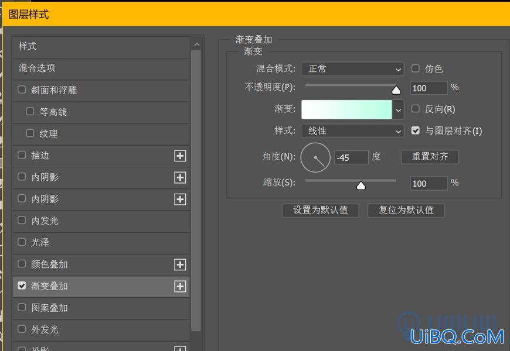This screenshot has height=351, width=510.
Task: Click the 缩放 value field
Action: click(x=429, y=184)
